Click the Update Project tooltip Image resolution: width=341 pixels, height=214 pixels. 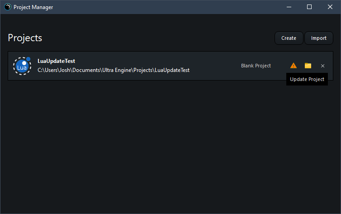coord(307,79)
